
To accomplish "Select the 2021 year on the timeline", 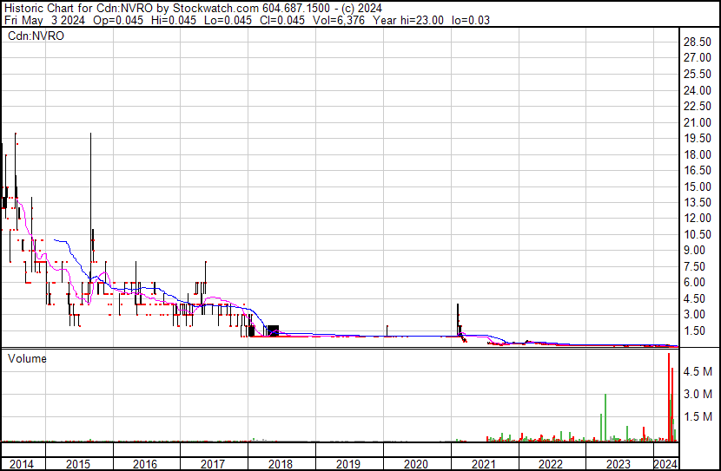I will [485, 464].
